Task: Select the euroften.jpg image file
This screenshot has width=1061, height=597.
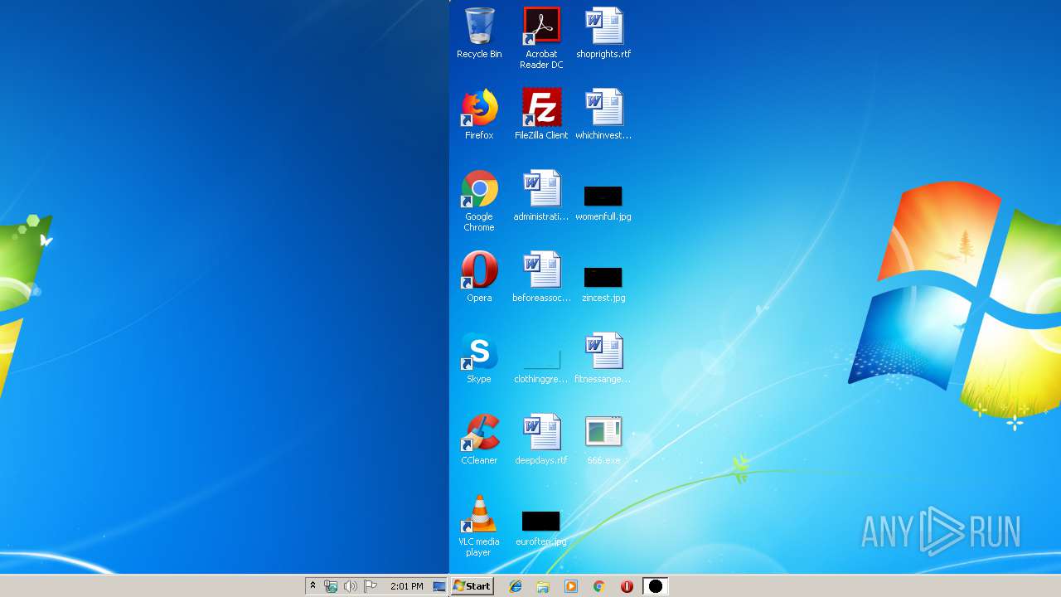Action: click(541, 527)
